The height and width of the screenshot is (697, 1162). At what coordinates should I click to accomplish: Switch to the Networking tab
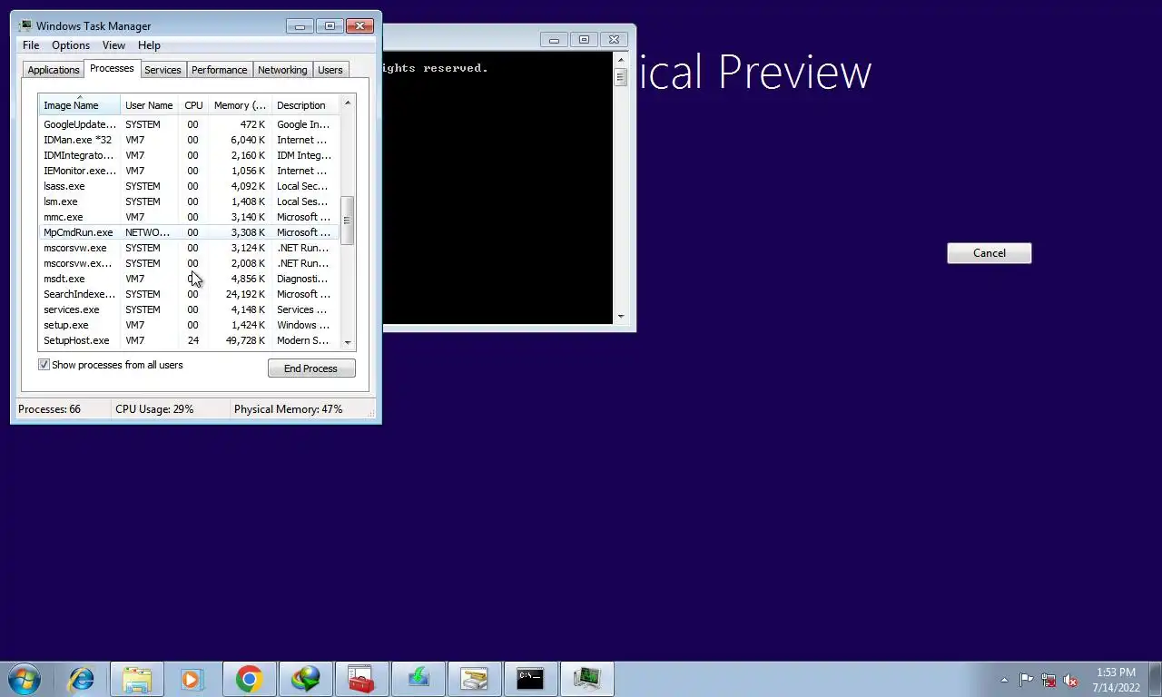(282, 70)
